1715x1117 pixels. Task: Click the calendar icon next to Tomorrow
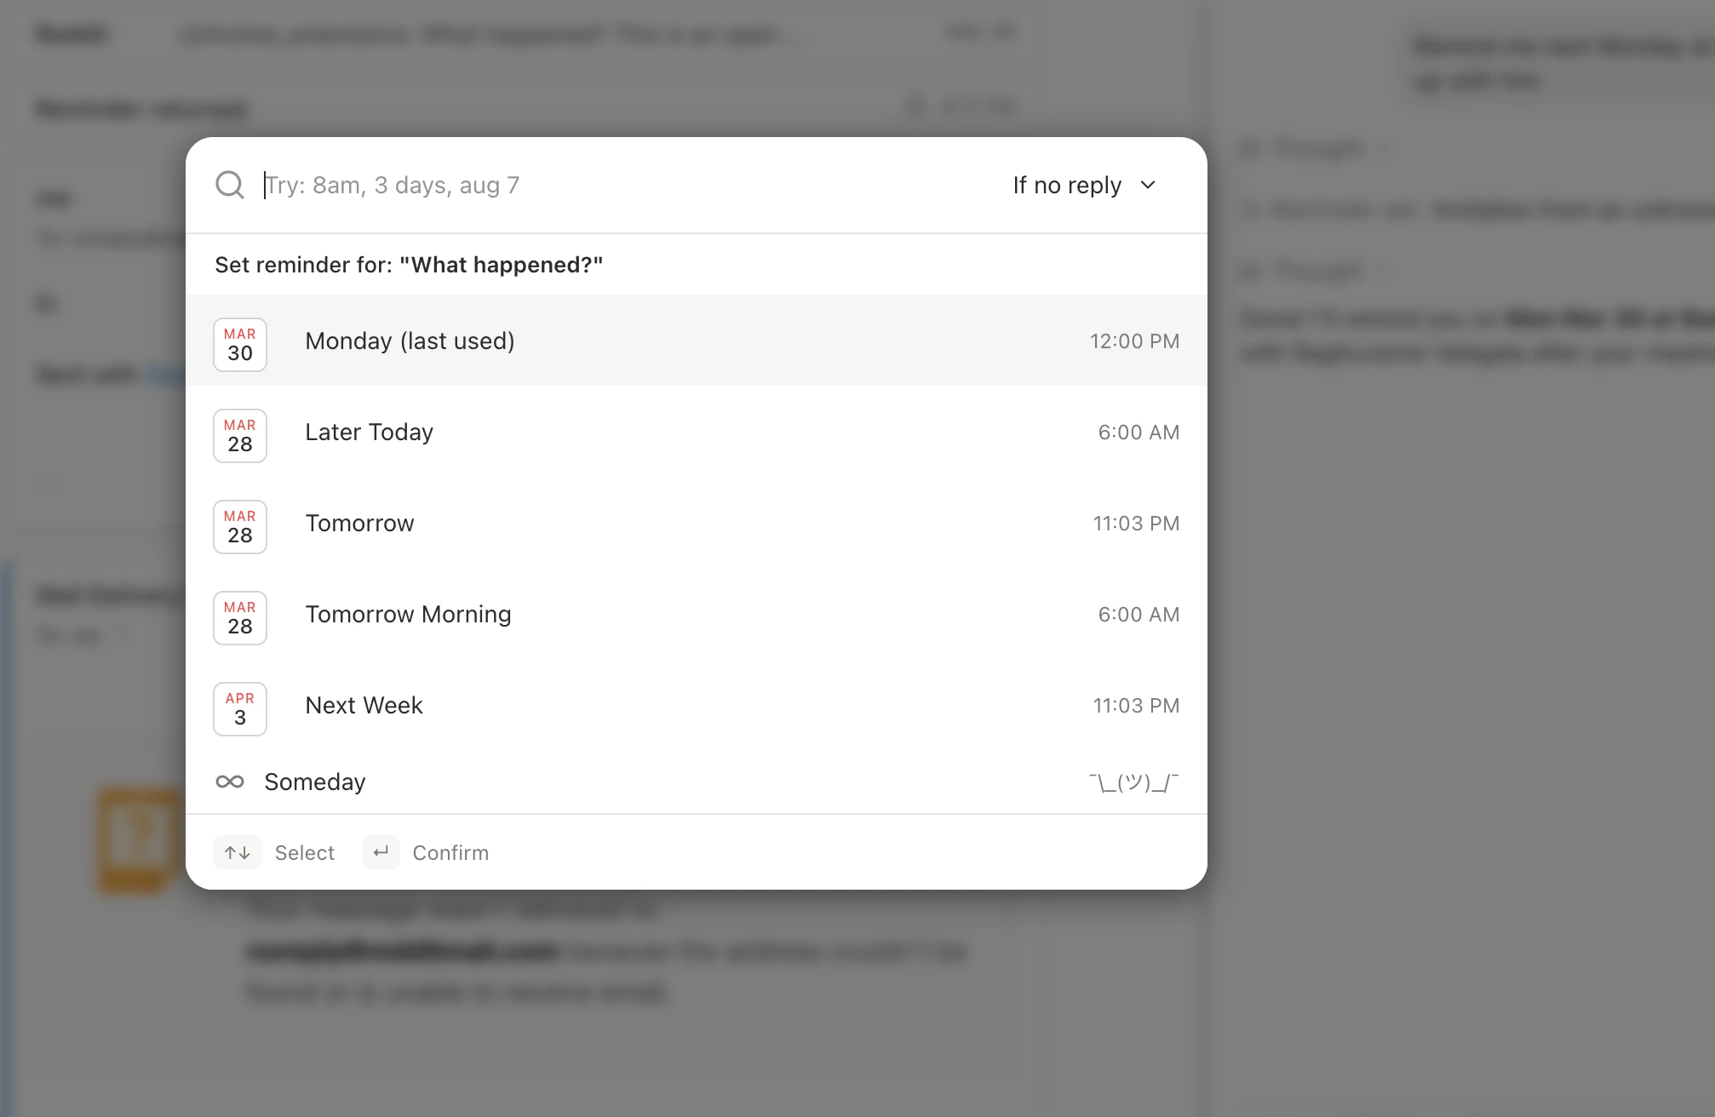239,527
